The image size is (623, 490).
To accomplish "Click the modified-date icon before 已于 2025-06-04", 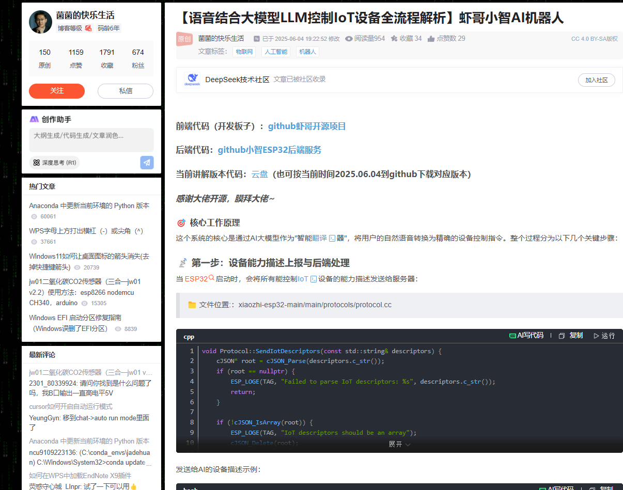I will (257, 38).
